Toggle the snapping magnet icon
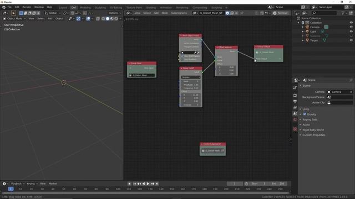 point(72,13)
